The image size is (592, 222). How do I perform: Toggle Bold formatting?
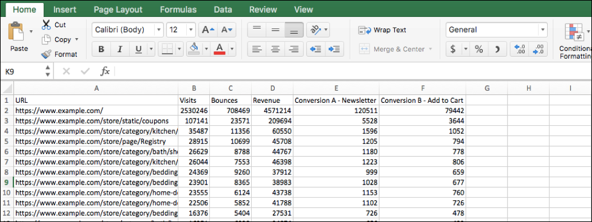[x=101, y=49]
